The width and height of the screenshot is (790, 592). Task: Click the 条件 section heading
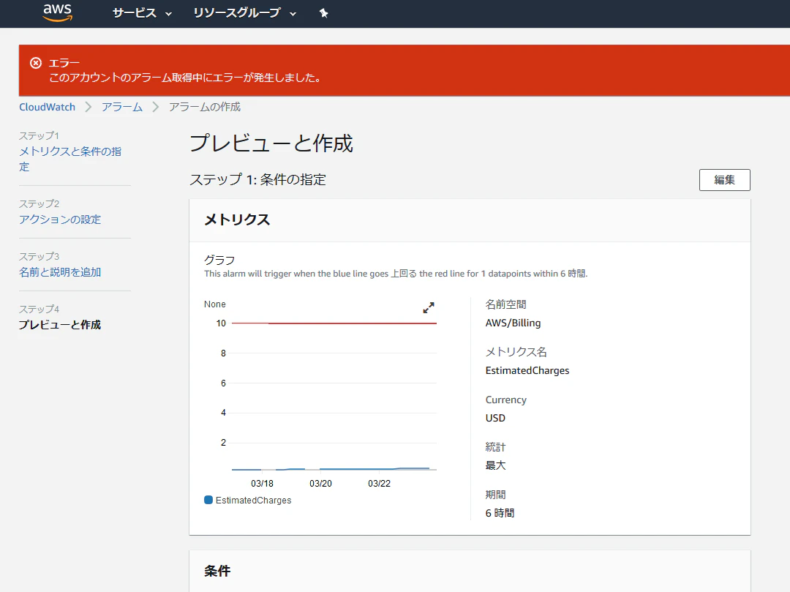[217, 571]
